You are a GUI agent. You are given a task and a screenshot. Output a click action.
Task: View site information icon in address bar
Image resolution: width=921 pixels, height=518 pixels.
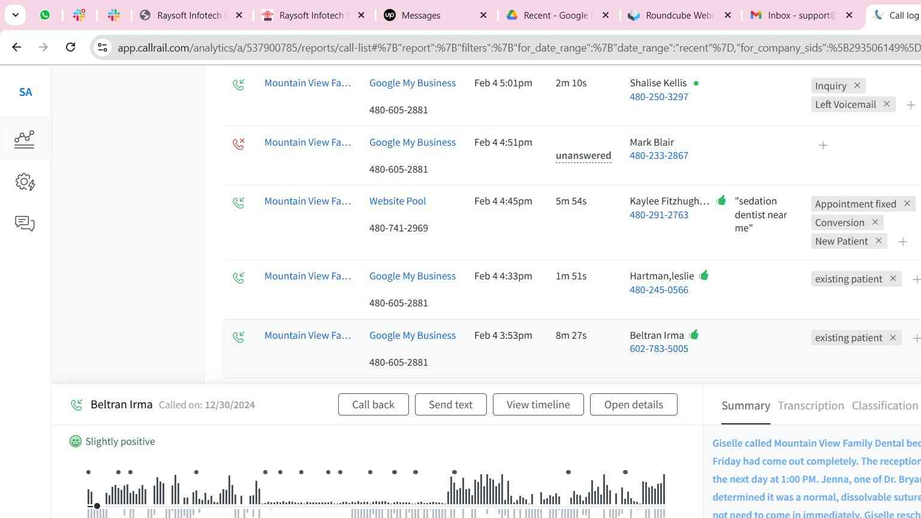coord(103,47)
